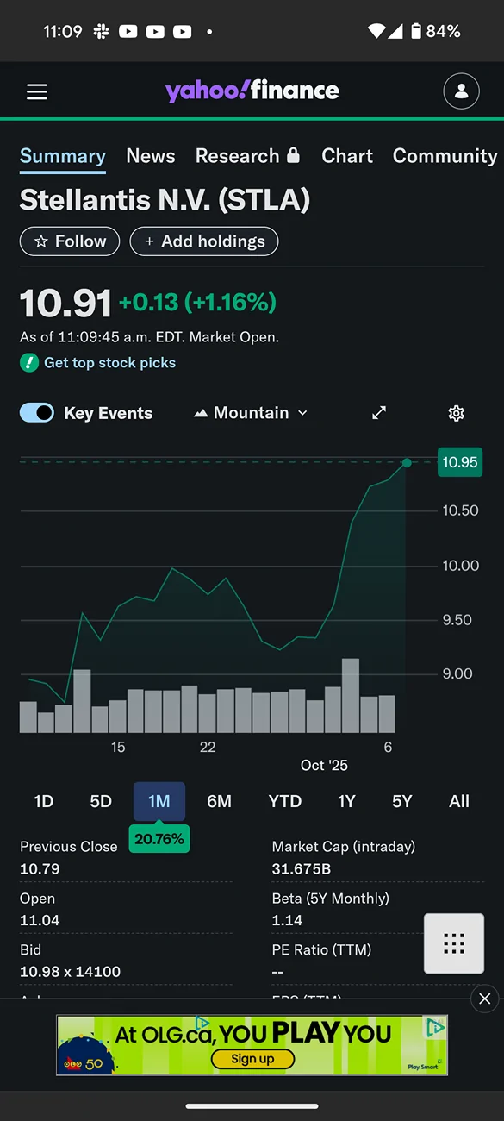Open Get top stock picks link
This screenshot has width=504, height=1121.
point(109,363)
